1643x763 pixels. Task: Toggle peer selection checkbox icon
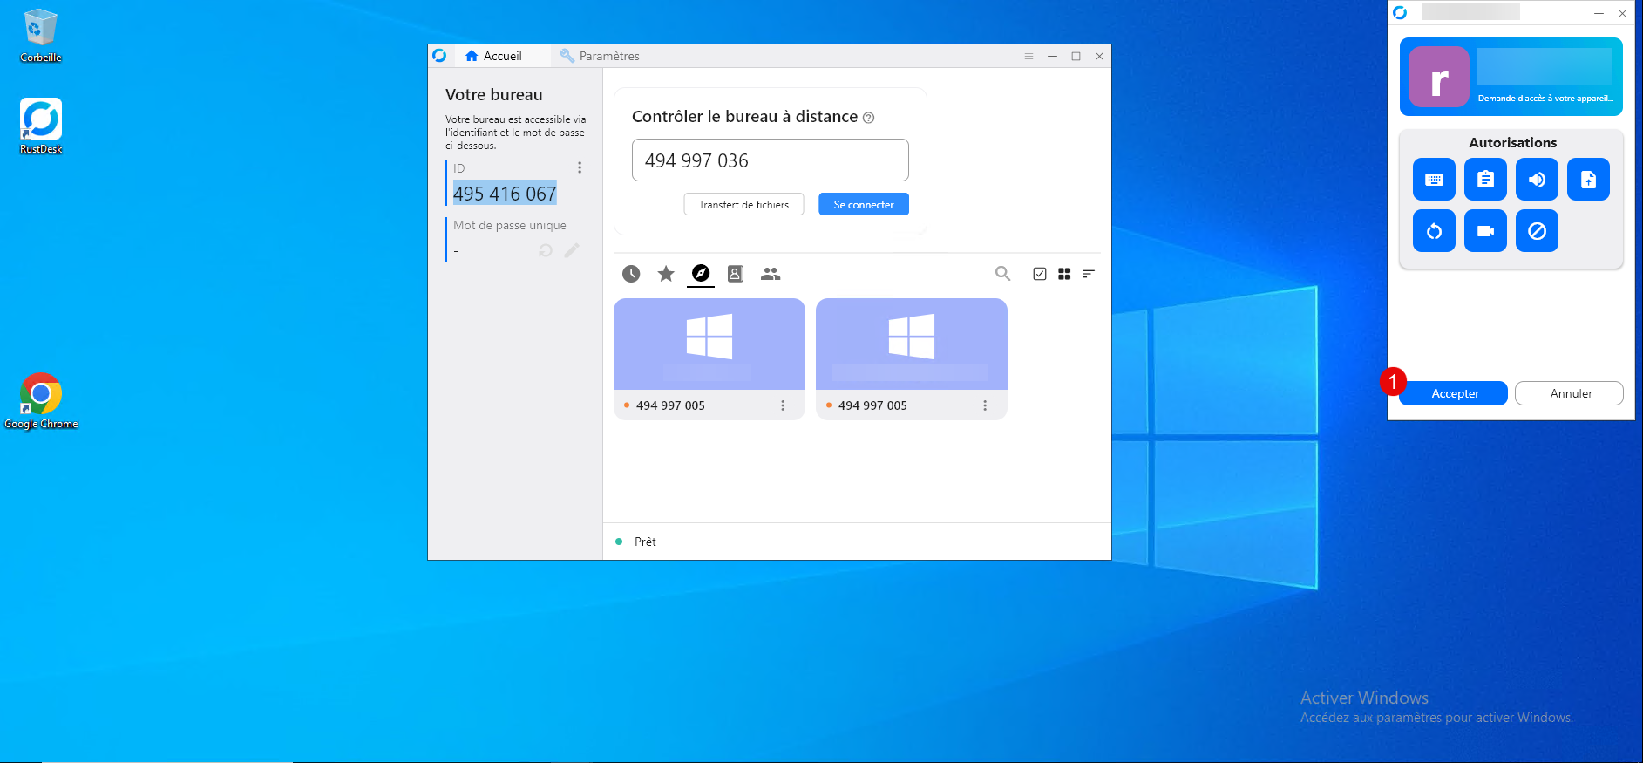click(x=1040, y=274)
